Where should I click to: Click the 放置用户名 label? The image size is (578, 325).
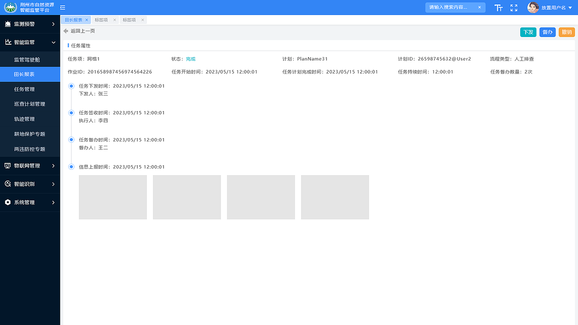[x=554, y=8]
